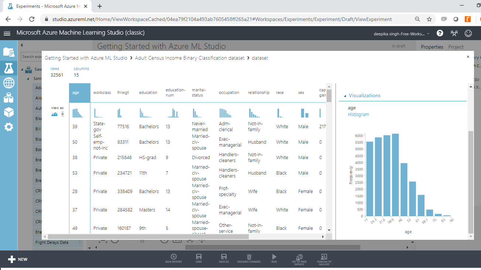
Task: Select the race column header
Action: [280, 93]
